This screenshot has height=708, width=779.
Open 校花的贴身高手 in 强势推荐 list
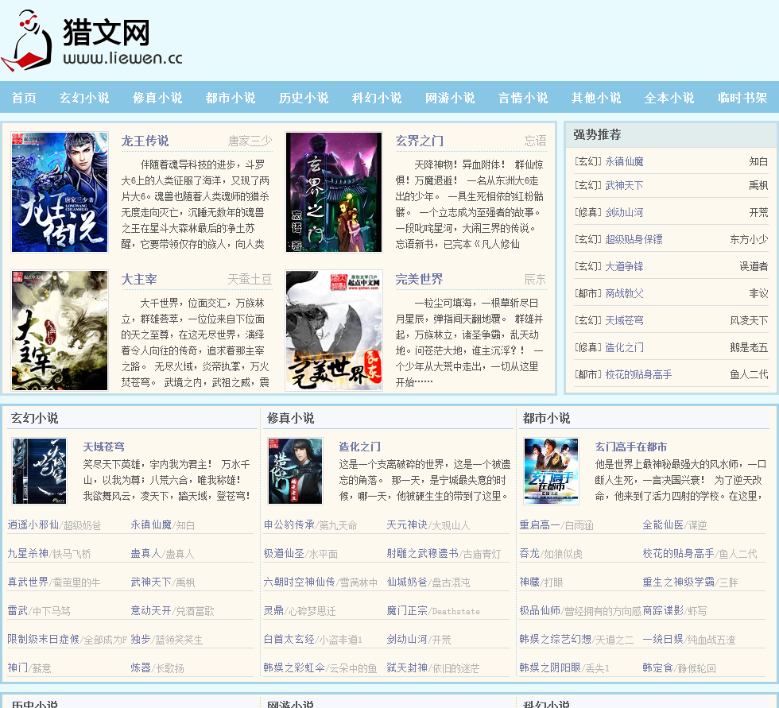tap(638, 374)
